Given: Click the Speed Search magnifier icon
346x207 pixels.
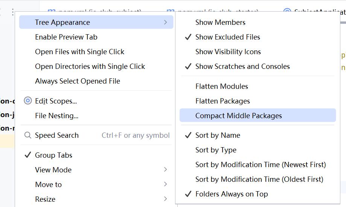Looking at the screenshot, I should (27, 135).
